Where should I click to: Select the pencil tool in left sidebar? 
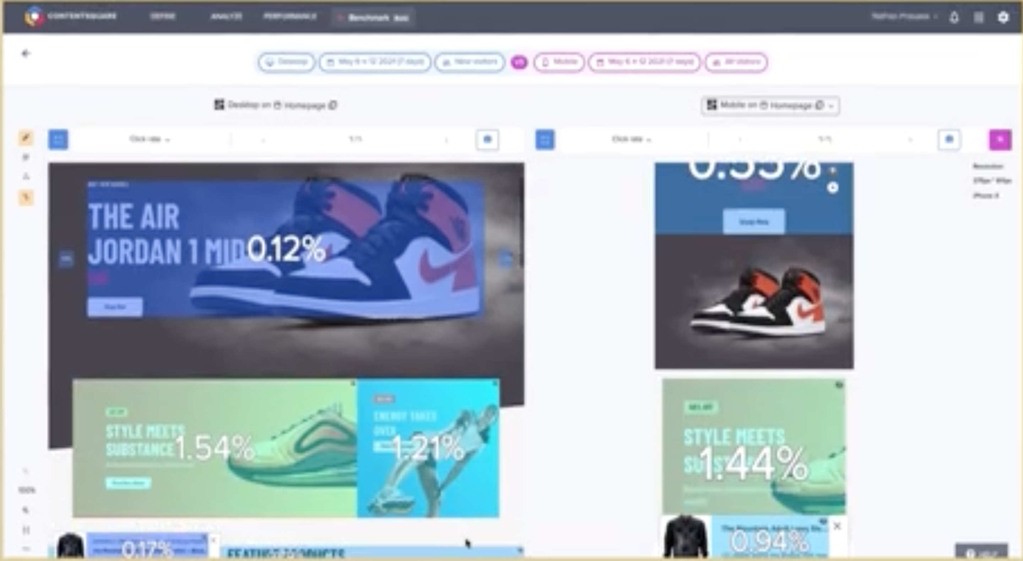[26, 138]
